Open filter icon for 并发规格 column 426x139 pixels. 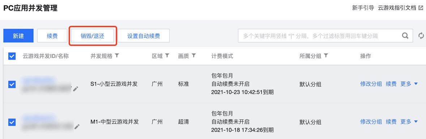[117, 56]
